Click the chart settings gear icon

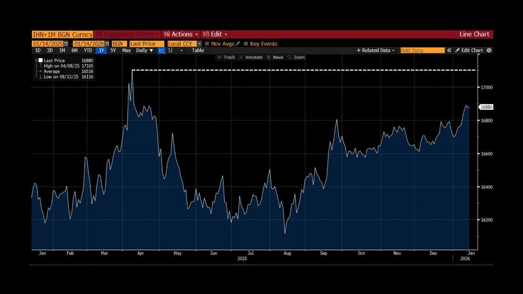coord(489,51)
